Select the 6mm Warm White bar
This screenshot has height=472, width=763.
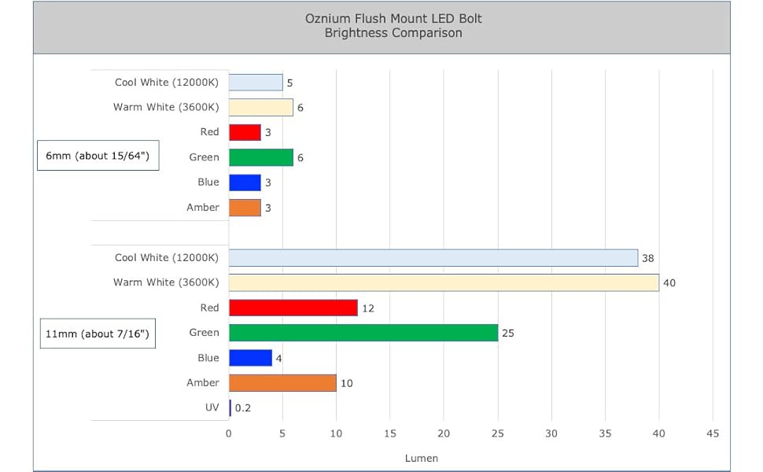pyautogui.click(x=261, y=107)
